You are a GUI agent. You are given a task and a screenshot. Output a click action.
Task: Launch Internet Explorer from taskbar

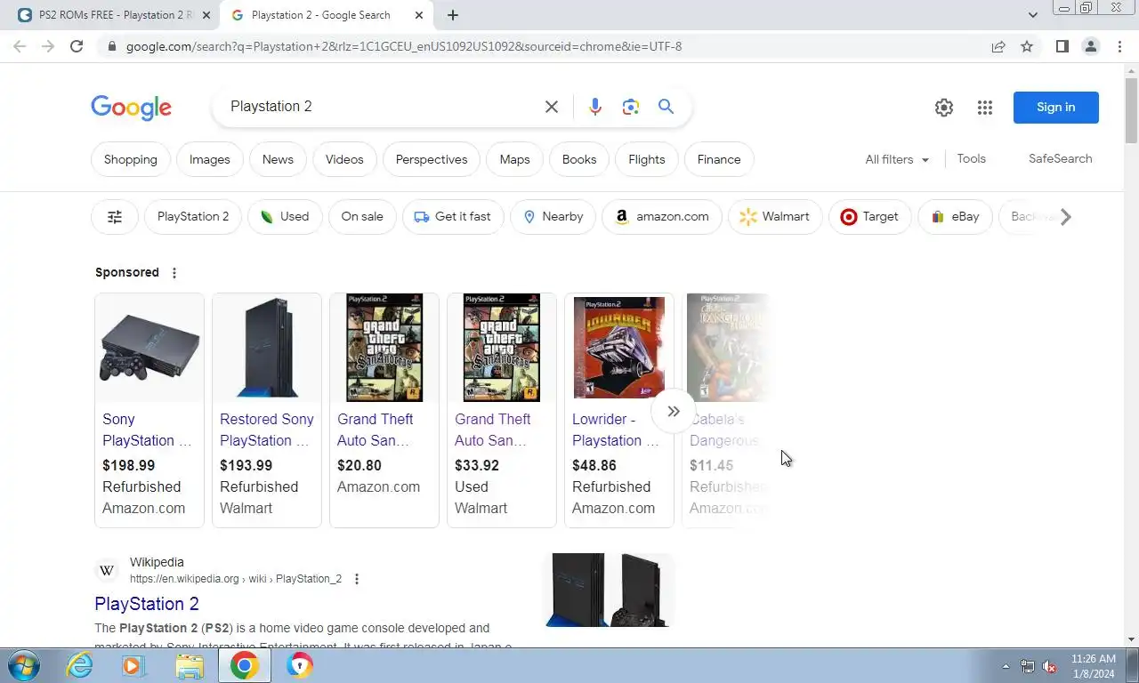[79, 665]
